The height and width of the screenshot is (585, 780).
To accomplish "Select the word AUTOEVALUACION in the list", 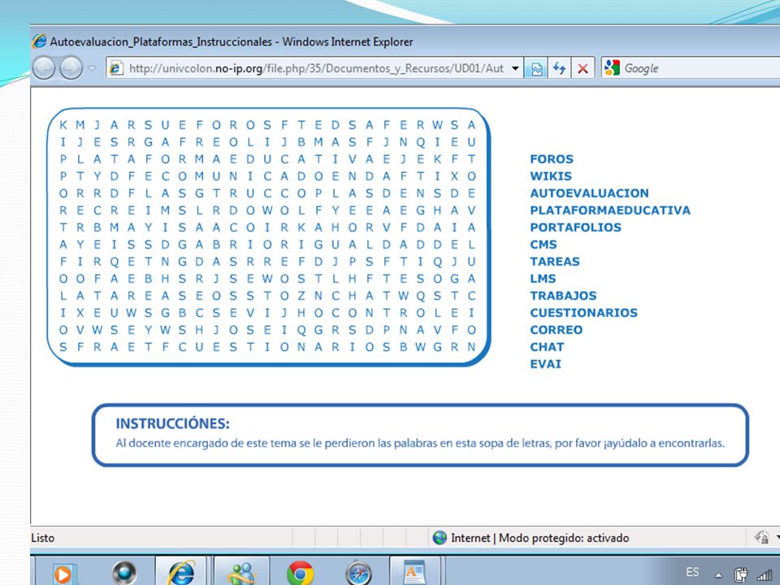I will coord(590,193).
